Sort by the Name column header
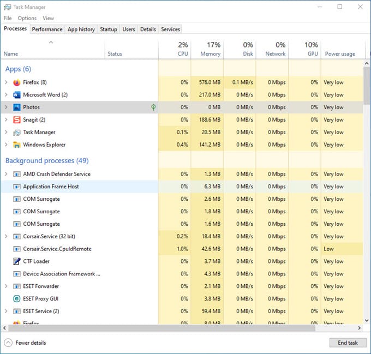This screenshot has width=371, height=354. (53, 50)
